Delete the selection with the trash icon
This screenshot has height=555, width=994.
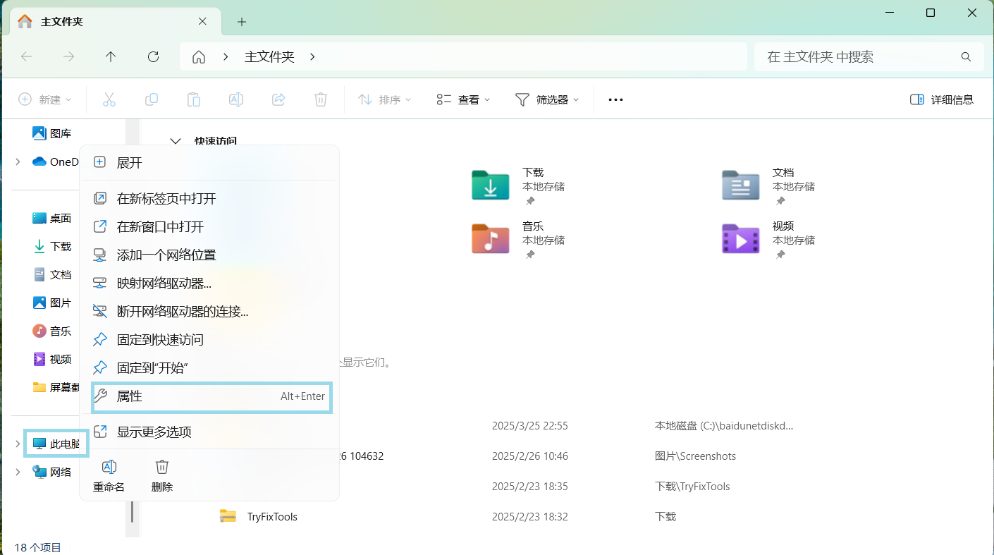[x=321, y=99]
